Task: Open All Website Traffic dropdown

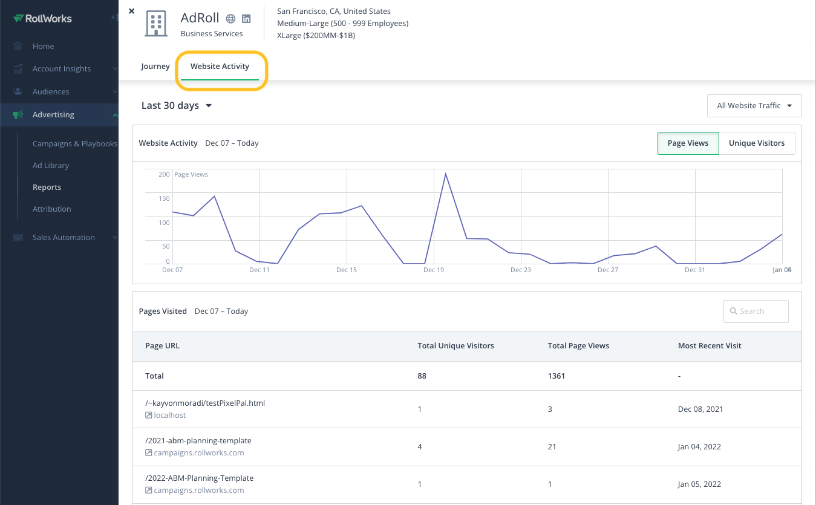Action: point(754,106)
